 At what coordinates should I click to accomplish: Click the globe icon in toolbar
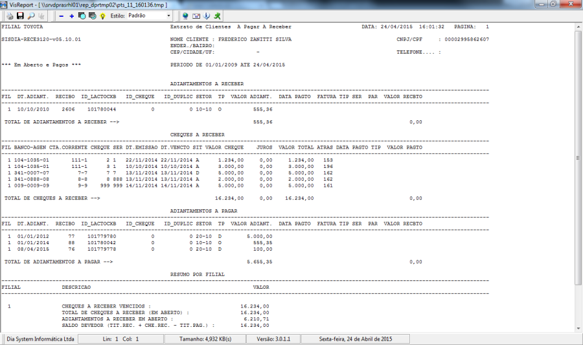pos(185,16)
